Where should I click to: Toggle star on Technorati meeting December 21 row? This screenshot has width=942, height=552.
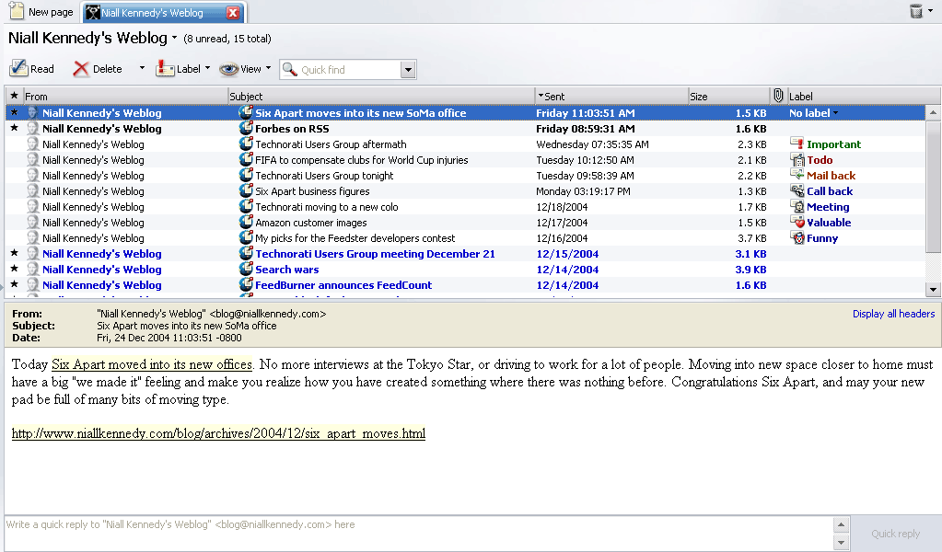click(x=15, y=253)
